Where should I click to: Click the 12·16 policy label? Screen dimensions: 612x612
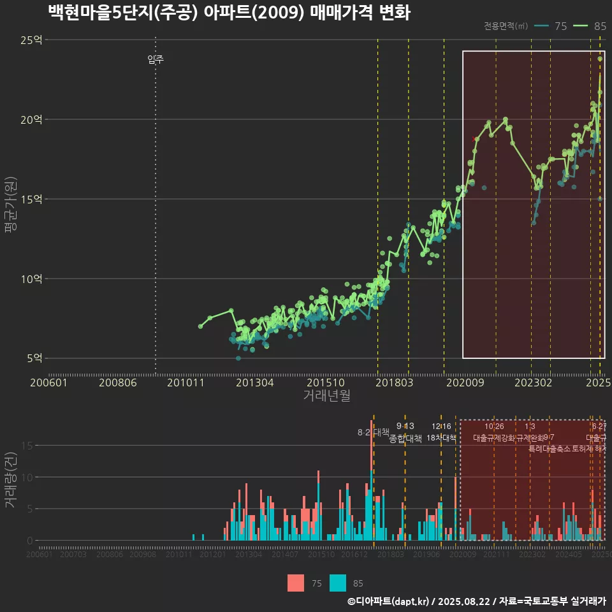[x=441, y=426]
